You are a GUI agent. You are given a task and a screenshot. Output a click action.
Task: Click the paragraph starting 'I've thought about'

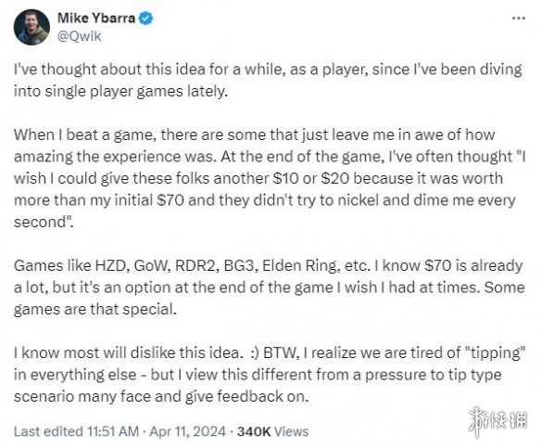[x=268, y=80]
